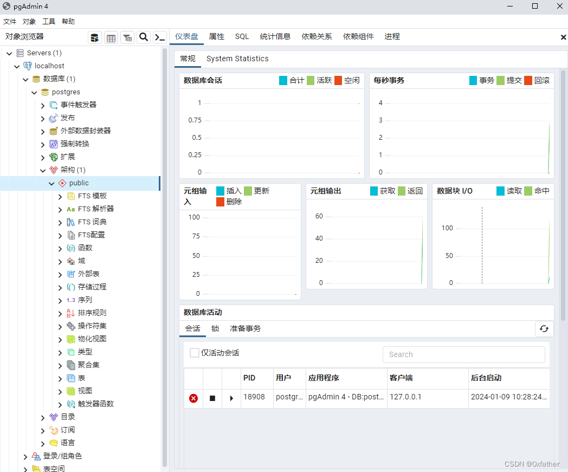Click inside the Search input field
This screenshot has width=568, height=472.
coord(463,354)
